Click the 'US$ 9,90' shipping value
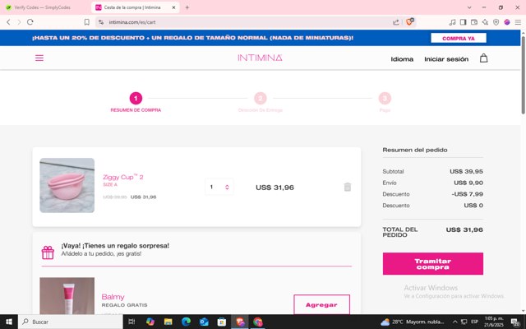The height and width of the screenshot is (329, 526). (x=468, y=183)
